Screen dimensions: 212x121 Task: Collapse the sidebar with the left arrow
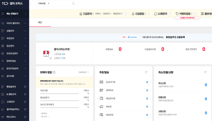(x=31, y=4)
